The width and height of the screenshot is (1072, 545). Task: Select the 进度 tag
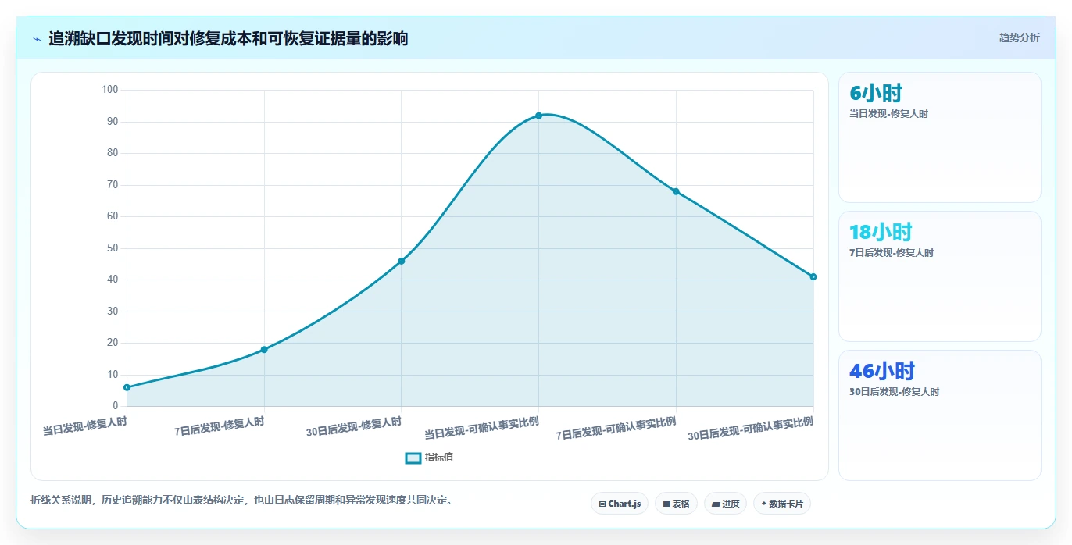(725, 504)
